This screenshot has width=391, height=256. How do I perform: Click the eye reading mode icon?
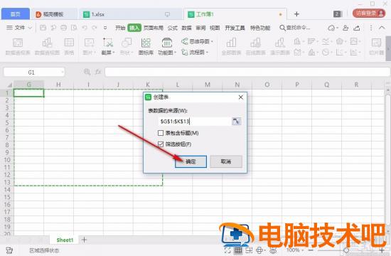pyautogui.click(x=273, y=250)
